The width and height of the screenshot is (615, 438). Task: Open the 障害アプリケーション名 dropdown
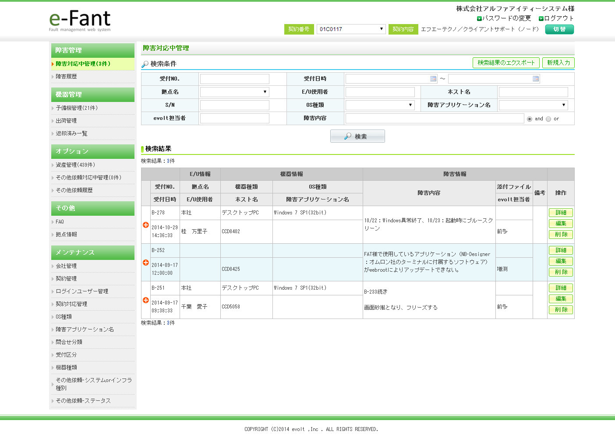pyautogui.click(x=533, y=105)
